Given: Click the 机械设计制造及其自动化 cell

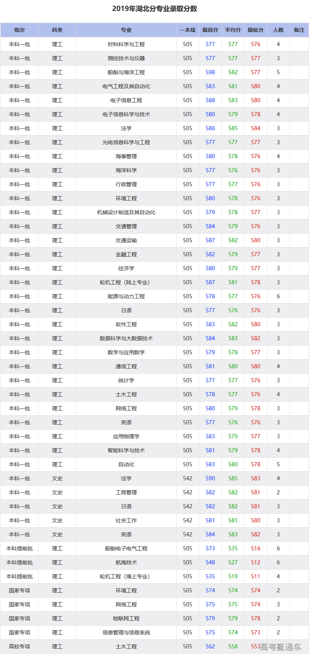Looking at the screenshot, I should coord(126,212).
